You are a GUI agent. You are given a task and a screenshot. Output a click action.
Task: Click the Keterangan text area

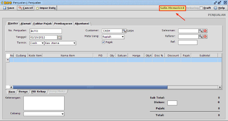pyautogui.click(x=44, y=103)
